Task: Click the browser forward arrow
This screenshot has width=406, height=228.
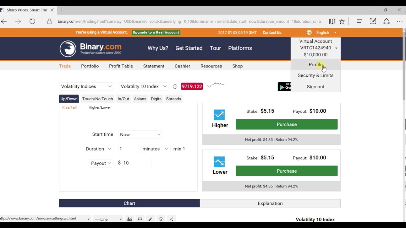Action: 18,22
